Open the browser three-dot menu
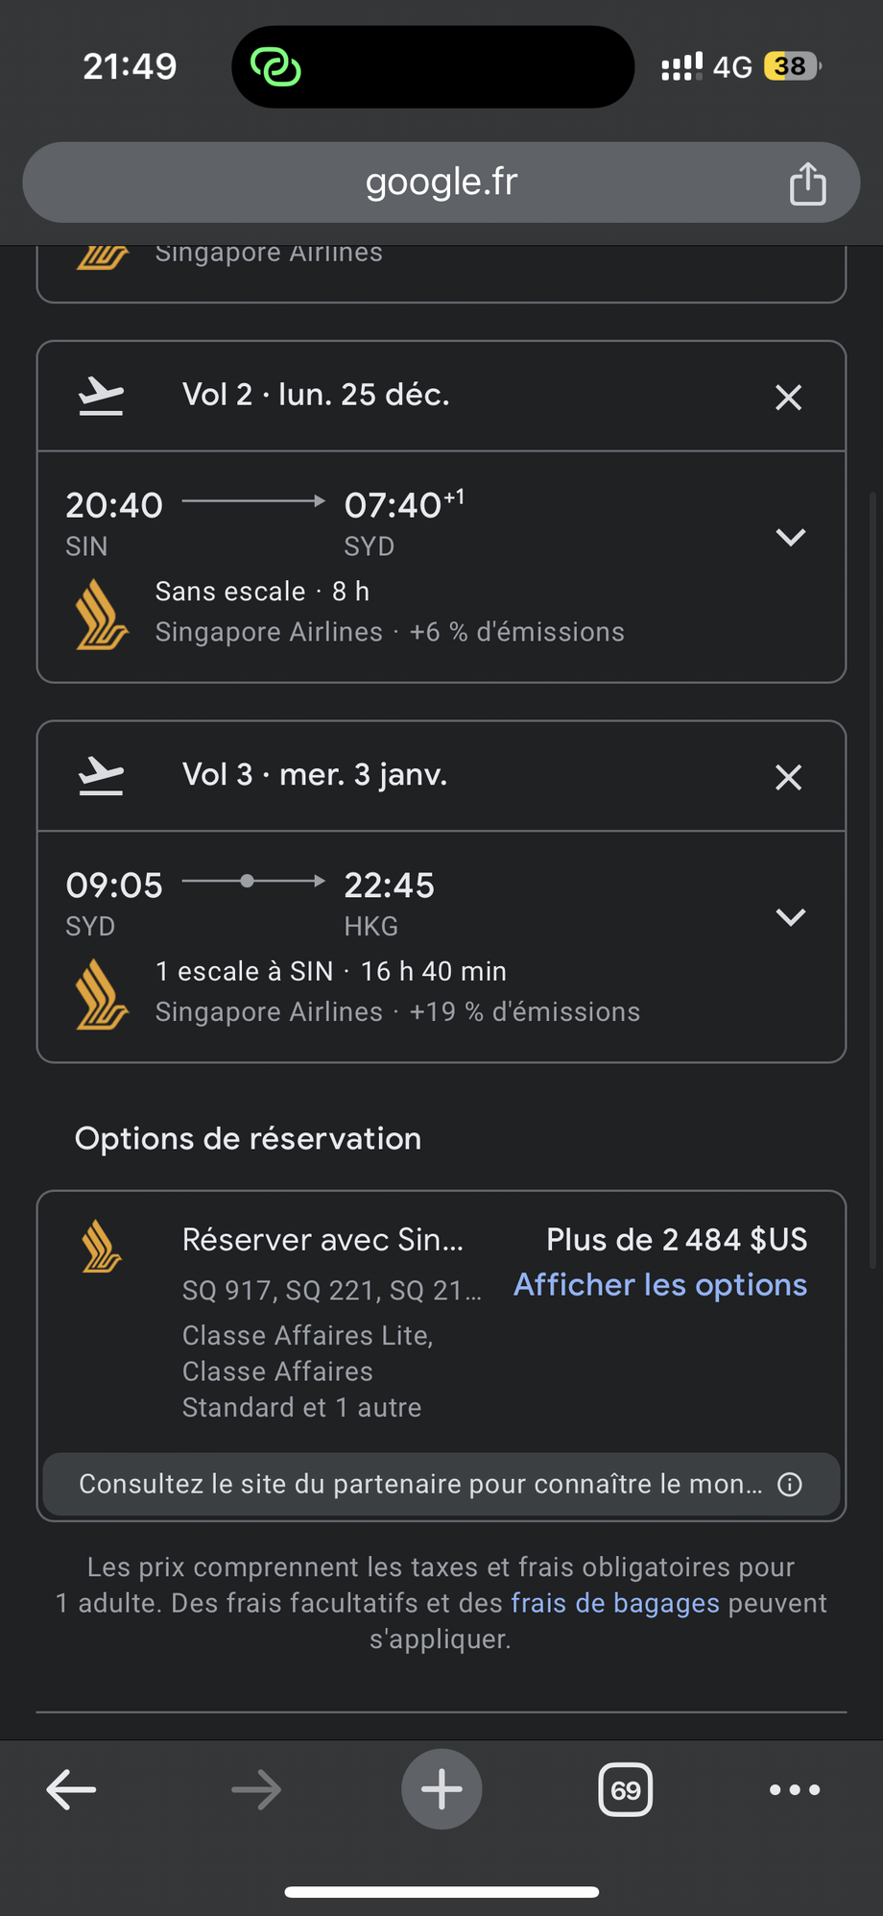The width and height of the screenshot is (883, 1916). tap(795, 1790)
